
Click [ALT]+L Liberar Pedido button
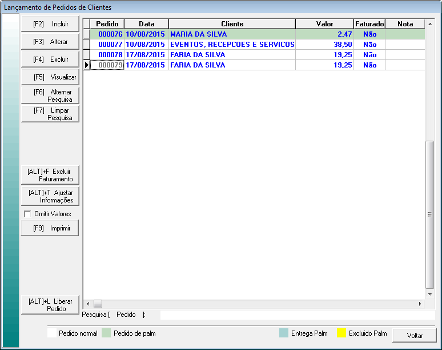coord(50,305)
